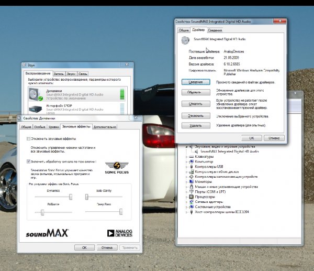This screenshot has width=314, height=271.
Task: Open the Дополнительно tab in speaker properties
Action: coord(105,127)
